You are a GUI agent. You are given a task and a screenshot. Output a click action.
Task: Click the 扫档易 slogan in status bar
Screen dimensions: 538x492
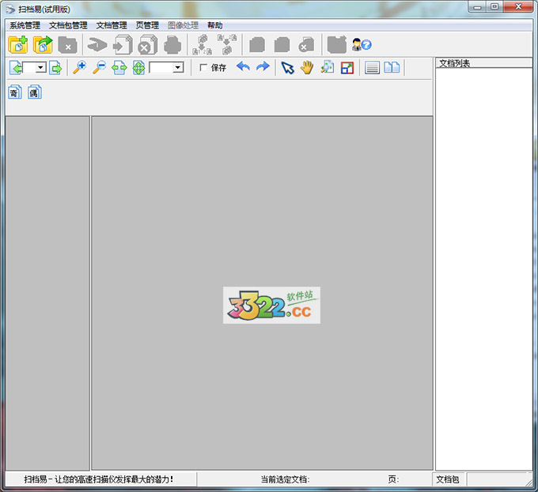click(x=98, y=479)
